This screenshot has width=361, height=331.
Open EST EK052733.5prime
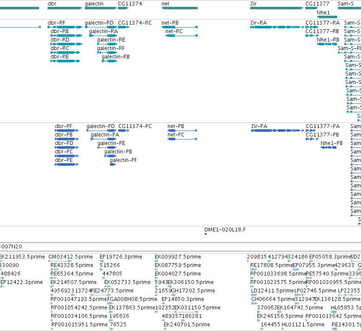point(128,282)
